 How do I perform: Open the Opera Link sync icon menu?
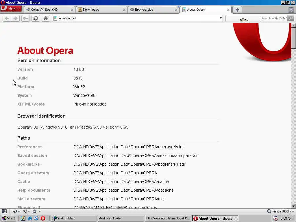coord(16,211)
